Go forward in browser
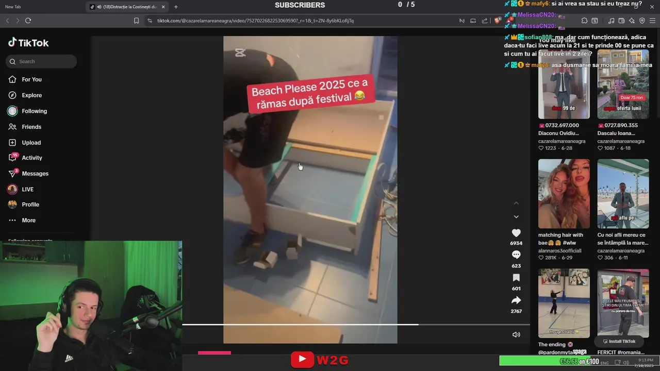 [x=18, y=21]
